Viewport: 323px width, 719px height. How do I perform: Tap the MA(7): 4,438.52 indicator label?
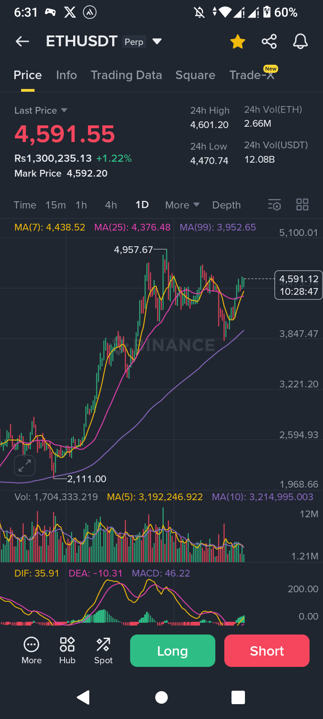point(50,227)
